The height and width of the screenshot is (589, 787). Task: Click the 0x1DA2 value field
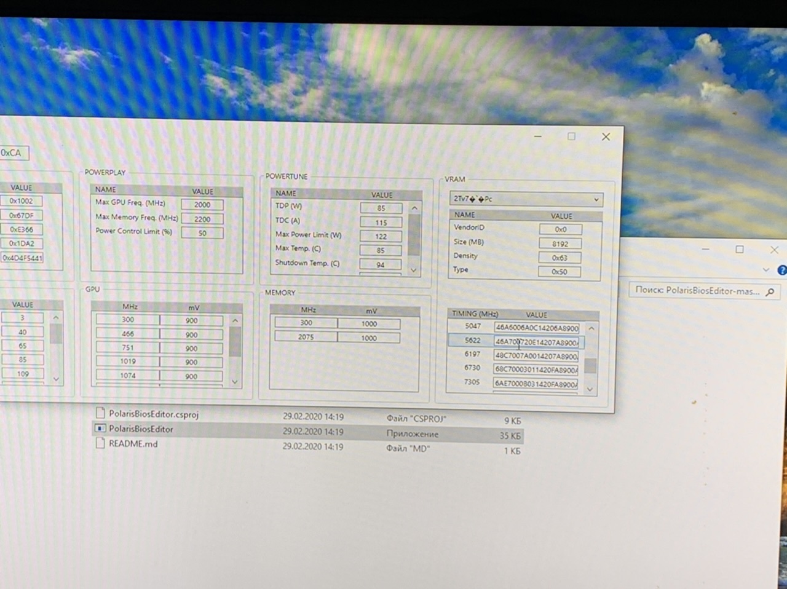pos(22,243)
